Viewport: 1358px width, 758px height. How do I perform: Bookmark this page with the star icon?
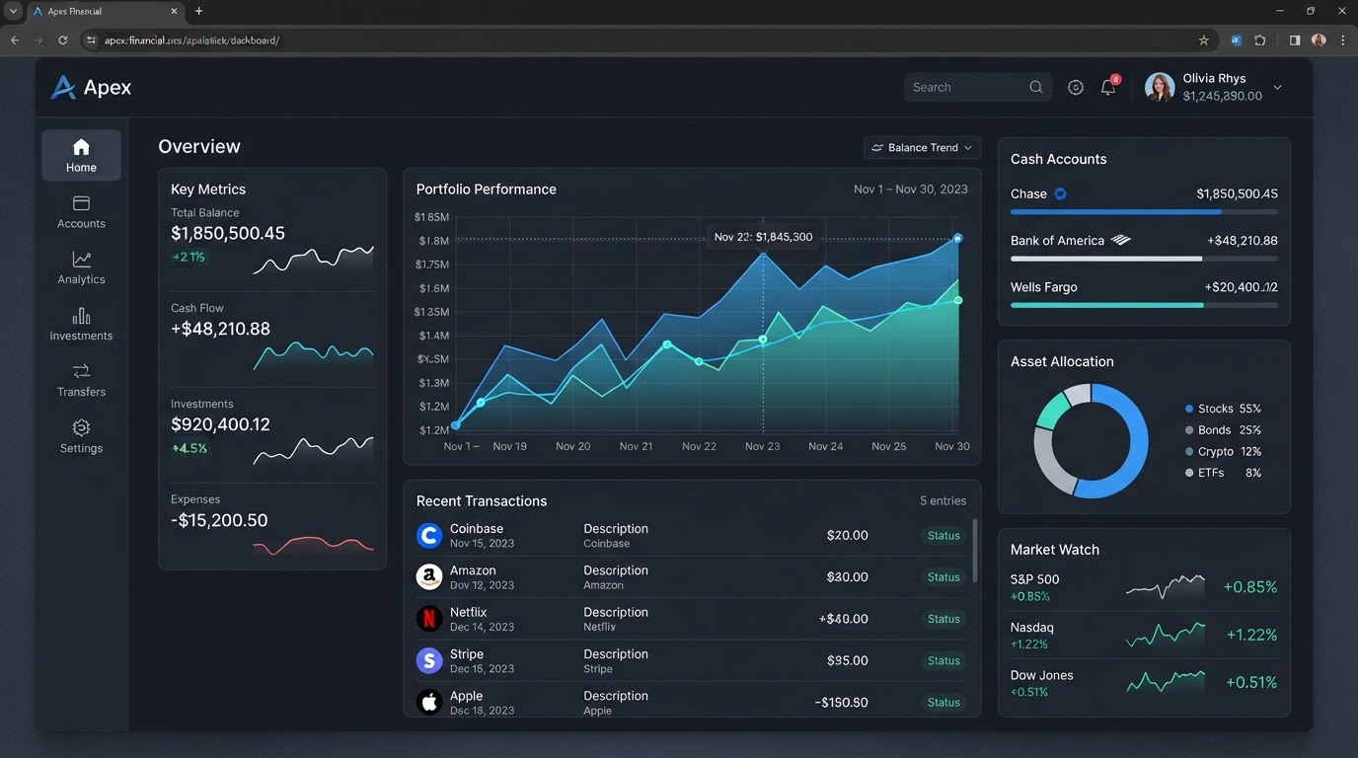(x=1204, y=40)
